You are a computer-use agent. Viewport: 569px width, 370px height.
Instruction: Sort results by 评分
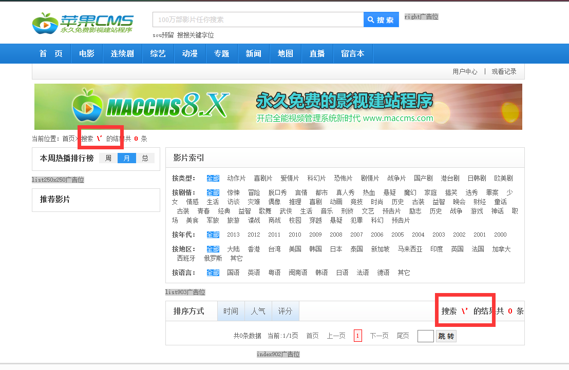pos(285,311)
